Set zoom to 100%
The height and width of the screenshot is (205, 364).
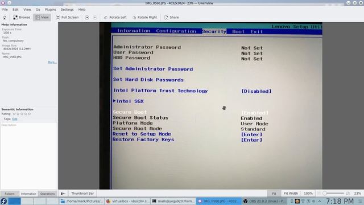(x=308, y=194)
